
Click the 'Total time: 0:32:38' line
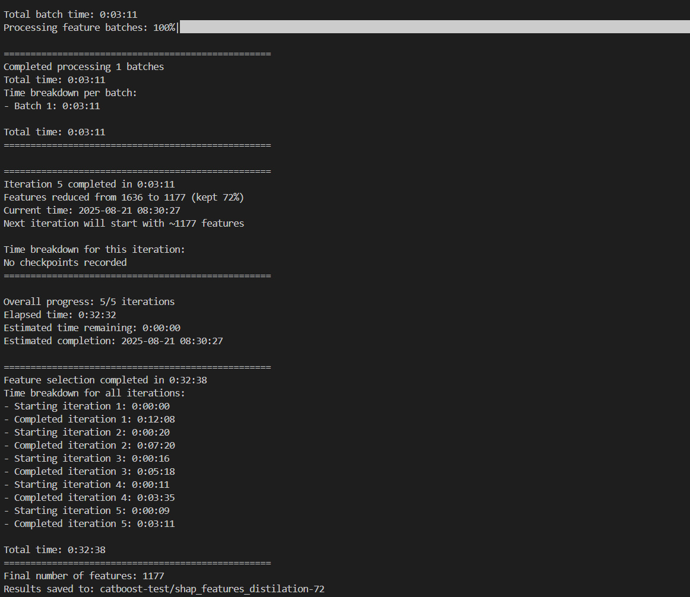(x=55, y=550)
